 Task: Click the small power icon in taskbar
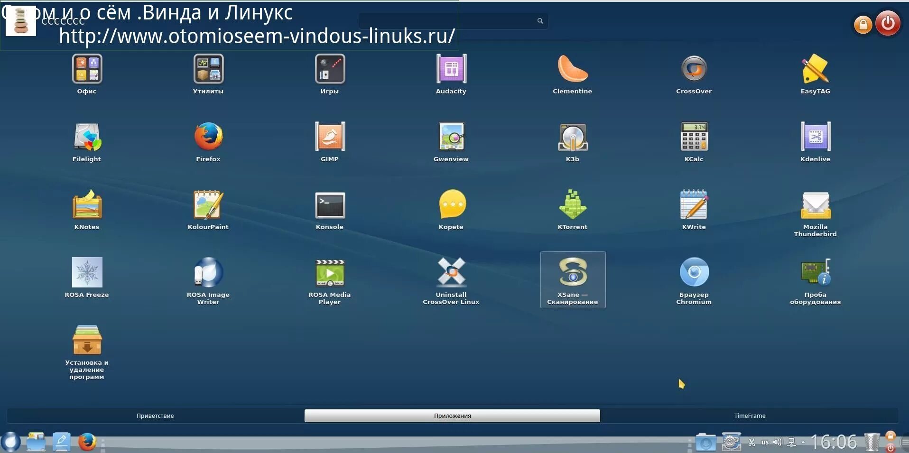click(x=890, y=447)
